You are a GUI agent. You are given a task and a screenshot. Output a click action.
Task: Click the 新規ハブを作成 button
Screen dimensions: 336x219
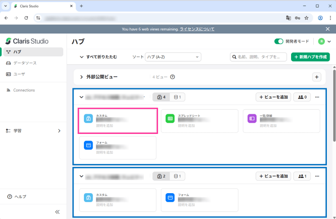[310, 57]
